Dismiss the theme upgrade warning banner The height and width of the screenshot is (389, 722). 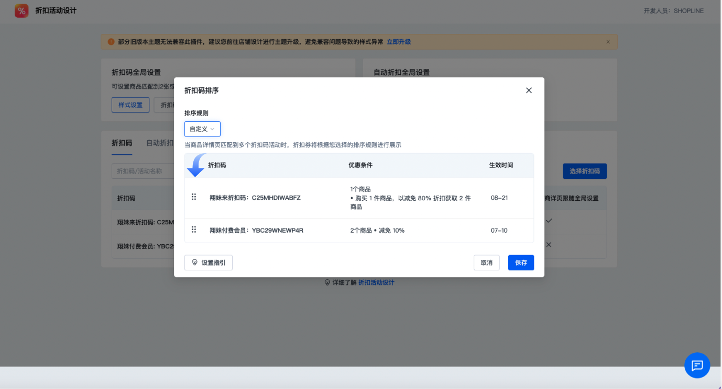[x=608, y=42]
